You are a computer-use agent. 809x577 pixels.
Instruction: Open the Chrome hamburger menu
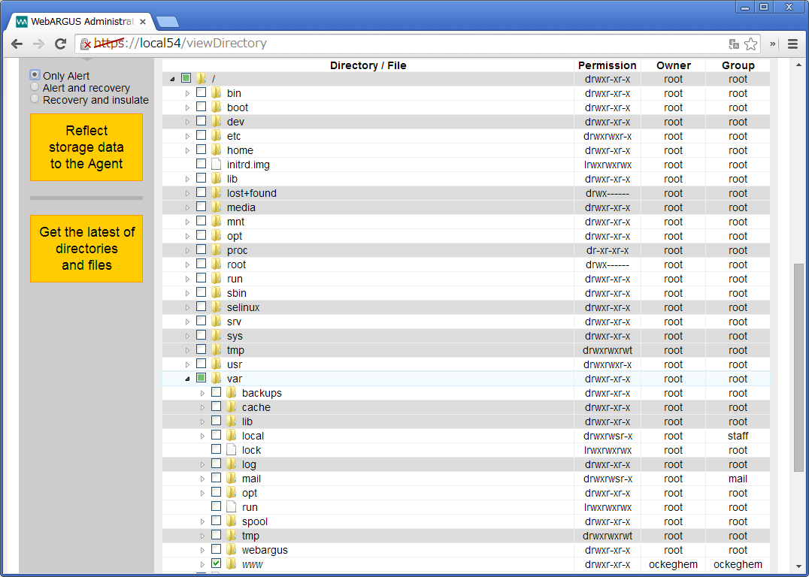click(x=793, y=44)
